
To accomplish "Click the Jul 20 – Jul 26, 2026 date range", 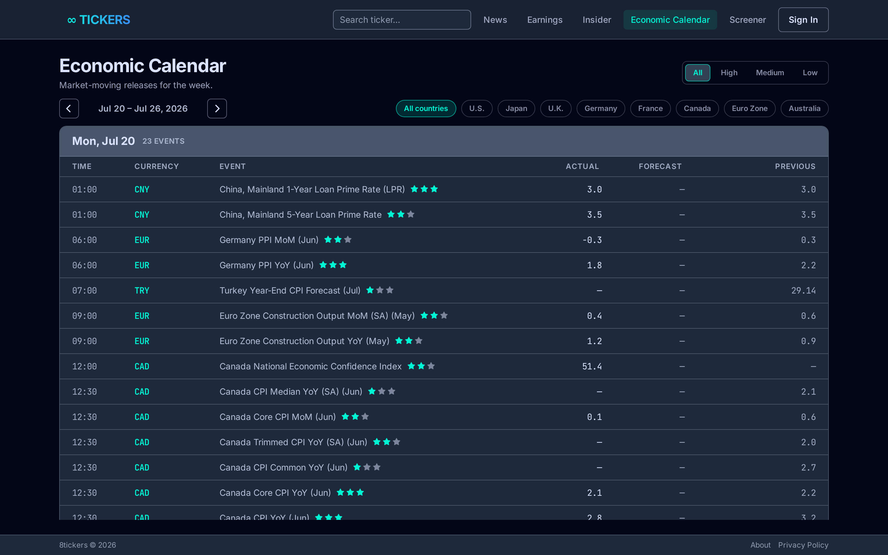I will pyautogui.click(x=143, y=109).
